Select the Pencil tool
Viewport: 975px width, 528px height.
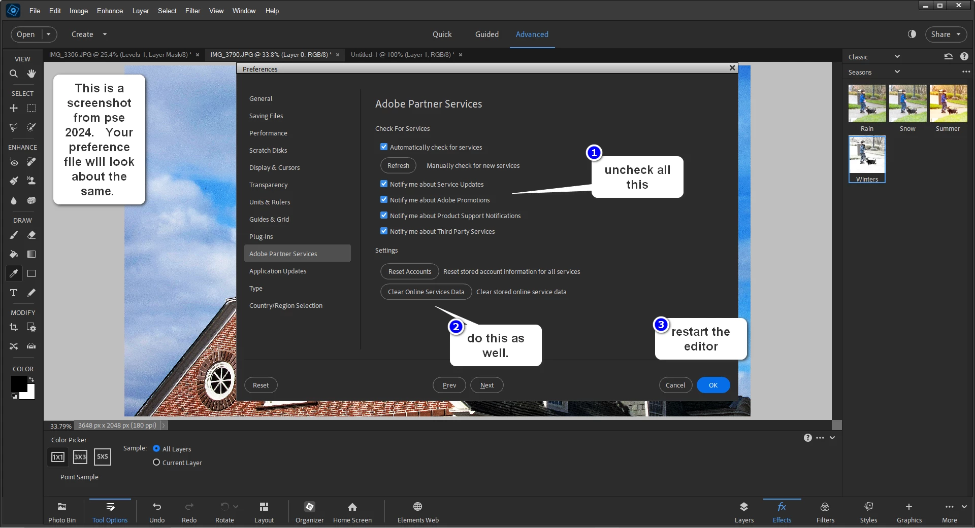coord(31,293)
